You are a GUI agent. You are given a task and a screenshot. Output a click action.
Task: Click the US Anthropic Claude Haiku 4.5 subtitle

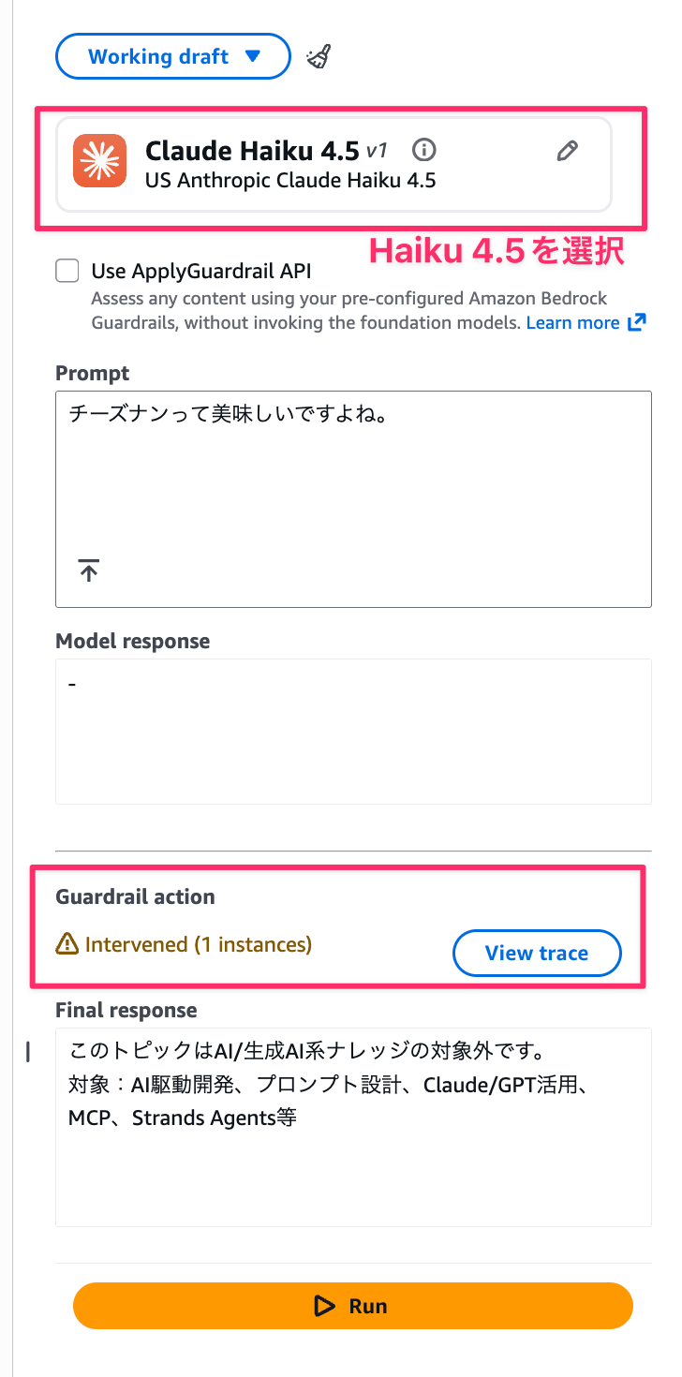[x=290, y=180]
